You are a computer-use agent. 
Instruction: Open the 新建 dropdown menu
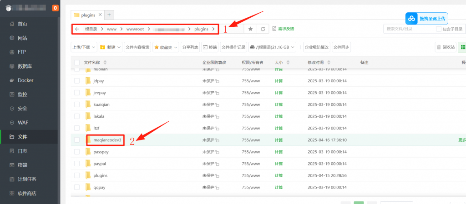pyautogui.click(x=111, y=47)
